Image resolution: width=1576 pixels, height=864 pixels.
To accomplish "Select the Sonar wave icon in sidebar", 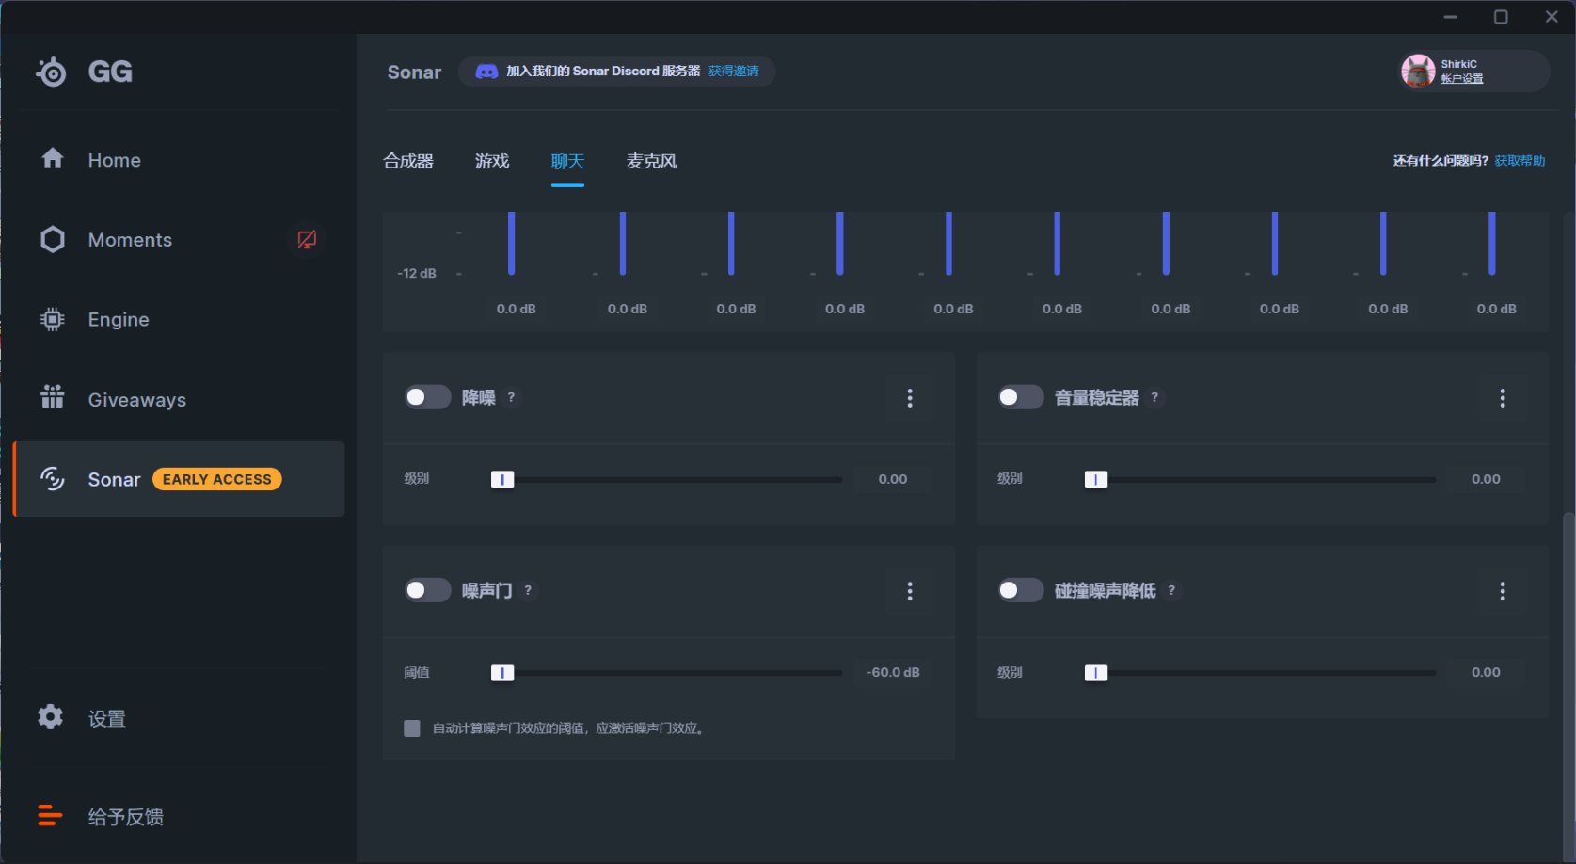I will click(53, 478).
